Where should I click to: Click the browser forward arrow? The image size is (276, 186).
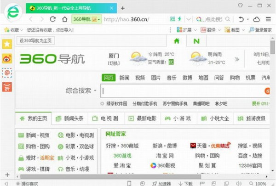point(42,19)
